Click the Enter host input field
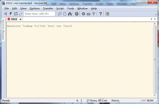 (39, 14)
